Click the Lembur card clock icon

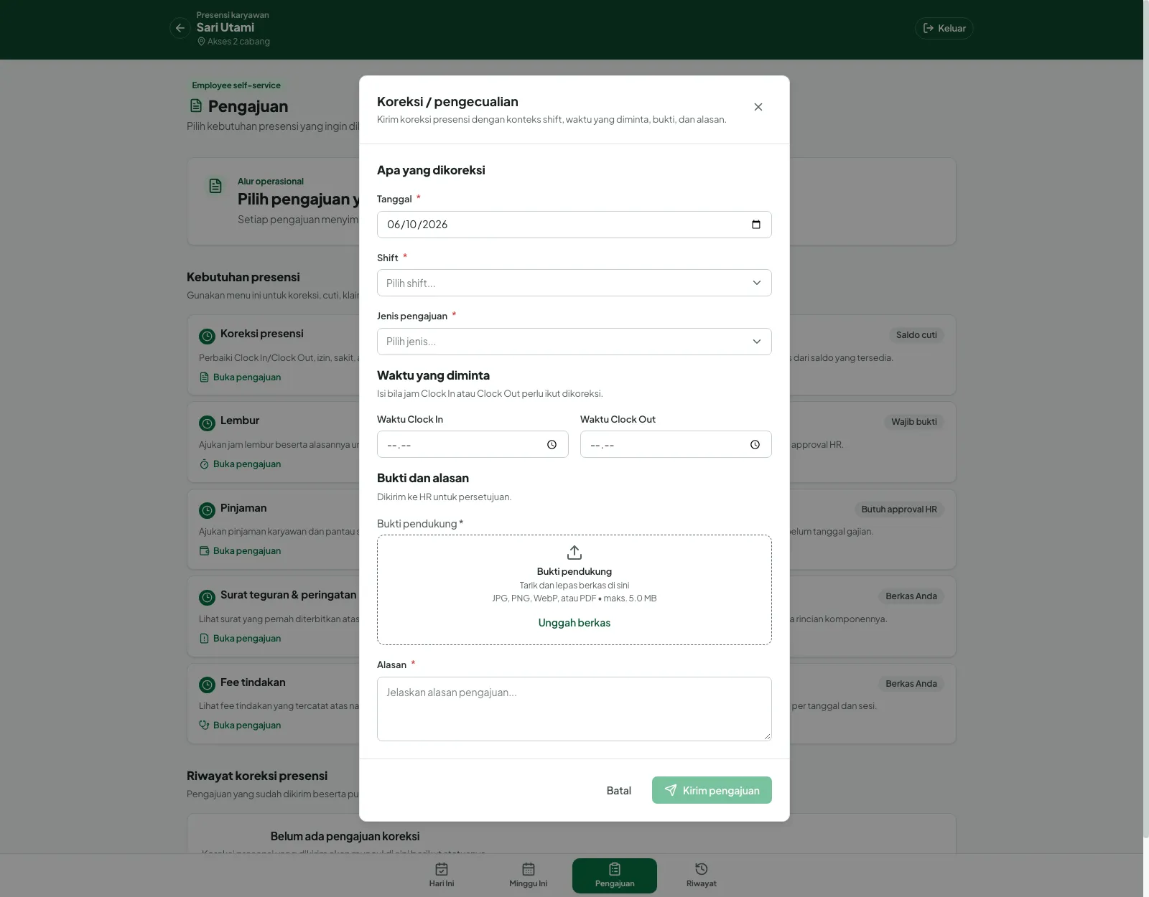click(207, 423)
